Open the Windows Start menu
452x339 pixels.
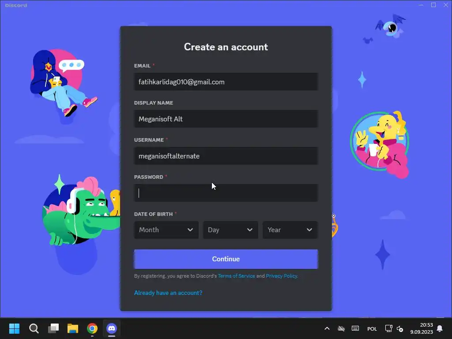tap(14, 328)
